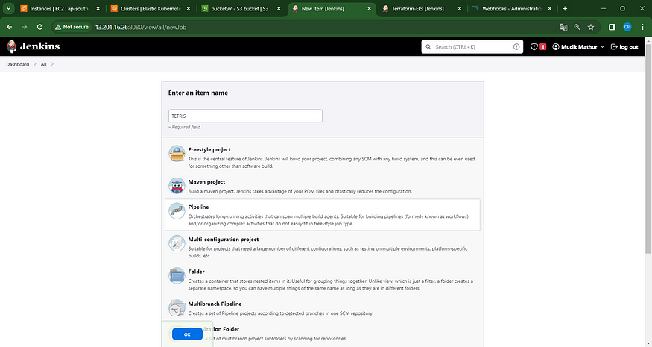Expand the All breadcrumb chevron
This screenshot has height=347, width=652.
click(x=52, y=64)
